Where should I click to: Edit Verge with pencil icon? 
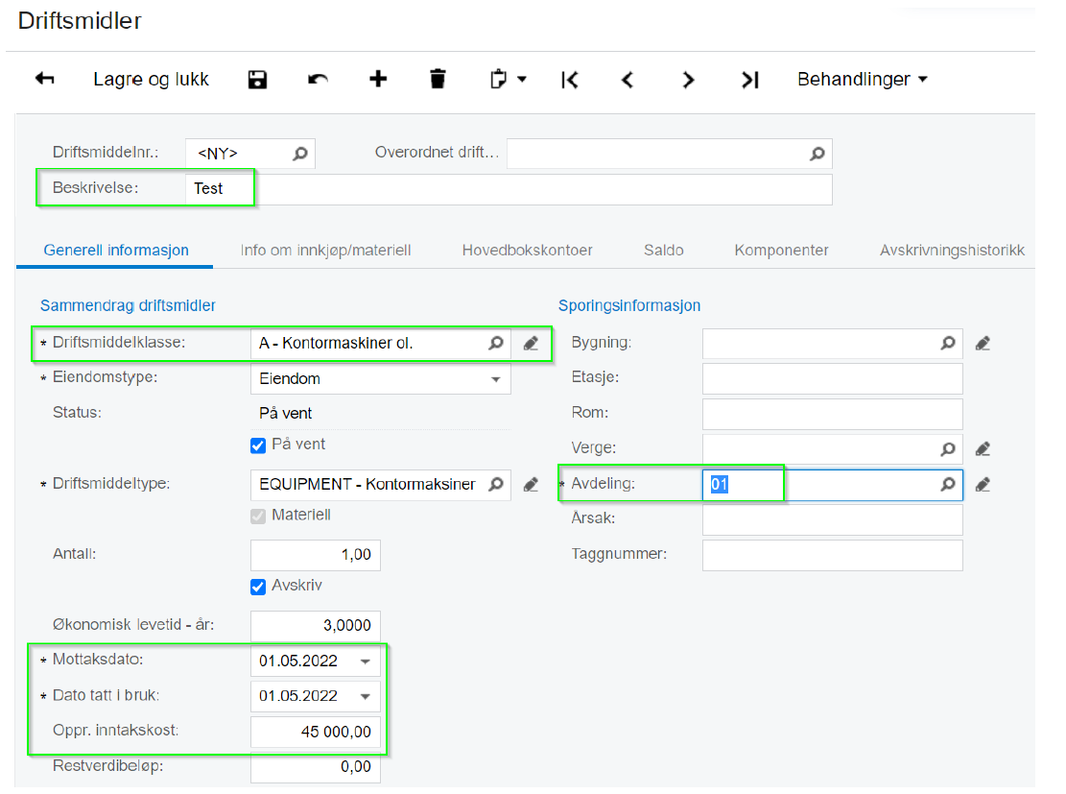pos(983,449)
